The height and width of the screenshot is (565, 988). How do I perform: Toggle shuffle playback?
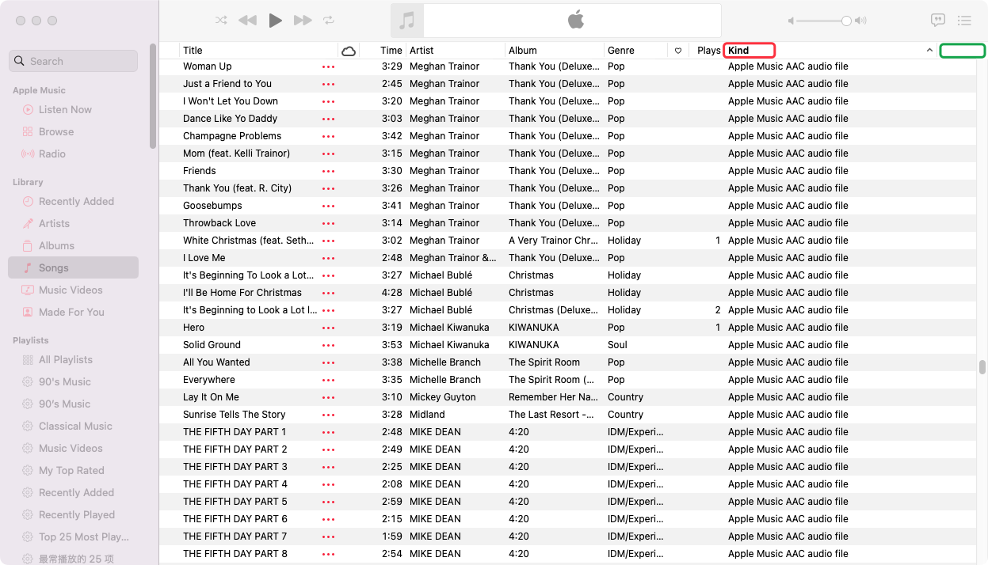(x=221, y=20)
